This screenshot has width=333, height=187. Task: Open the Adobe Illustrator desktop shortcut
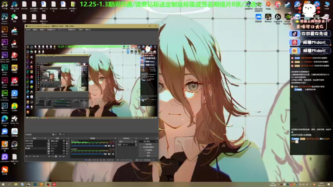tap(5, 31)
